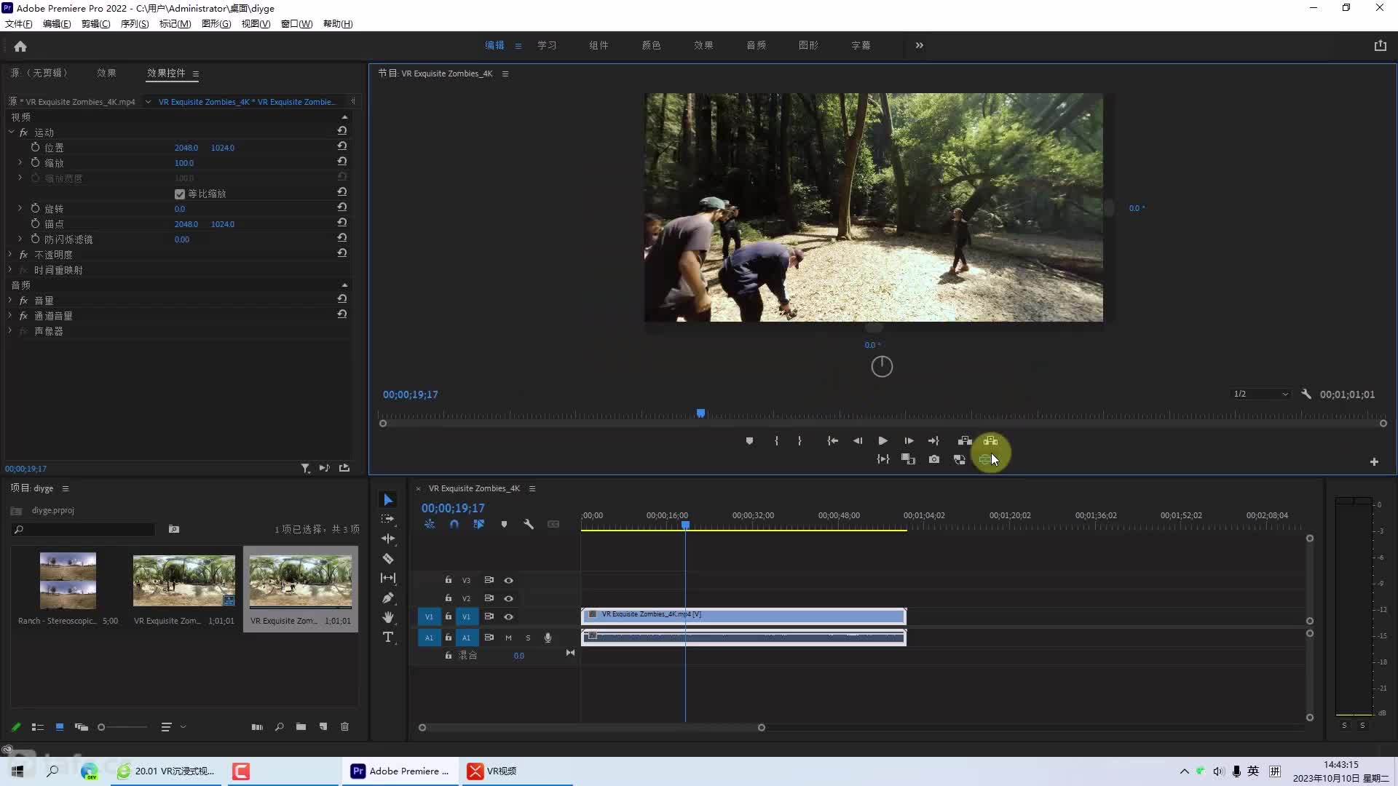Expand the Scale (缩放) property

20,162
